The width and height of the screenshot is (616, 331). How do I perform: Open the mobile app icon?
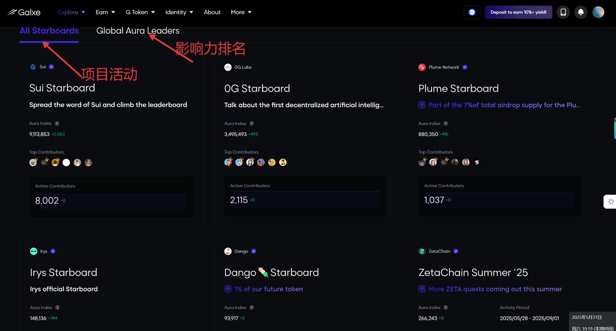pyautogui.click(x=563, y=12)
